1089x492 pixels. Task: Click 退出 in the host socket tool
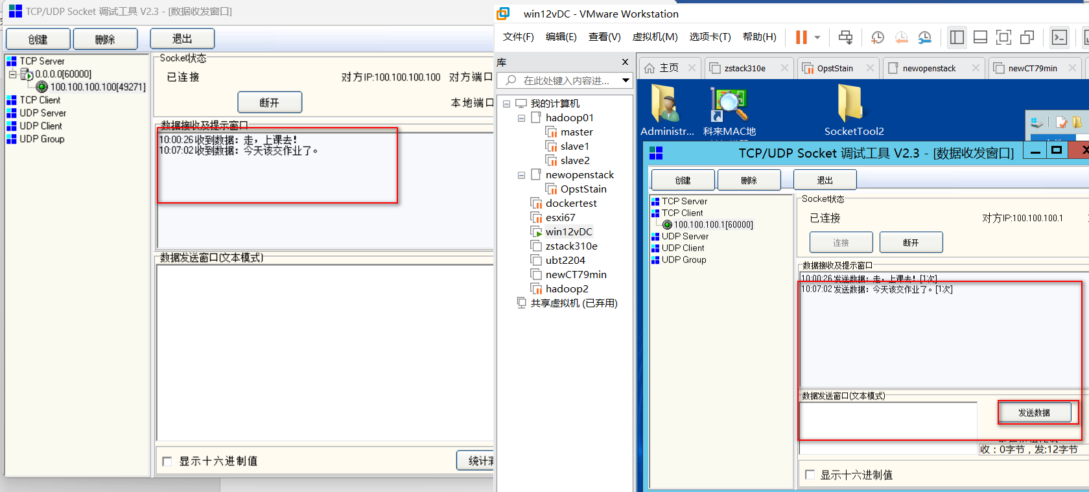coord(182,39)
